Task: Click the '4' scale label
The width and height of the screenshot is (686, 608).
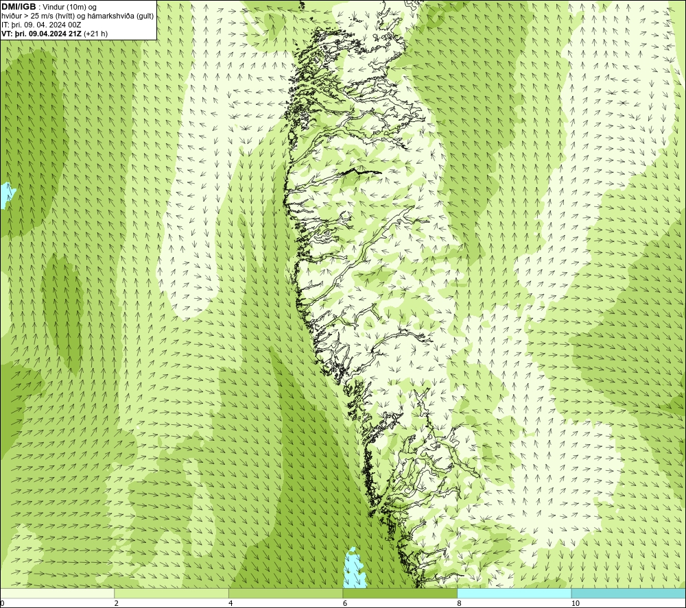Action: pyautogui.click(x=230, y=603)
